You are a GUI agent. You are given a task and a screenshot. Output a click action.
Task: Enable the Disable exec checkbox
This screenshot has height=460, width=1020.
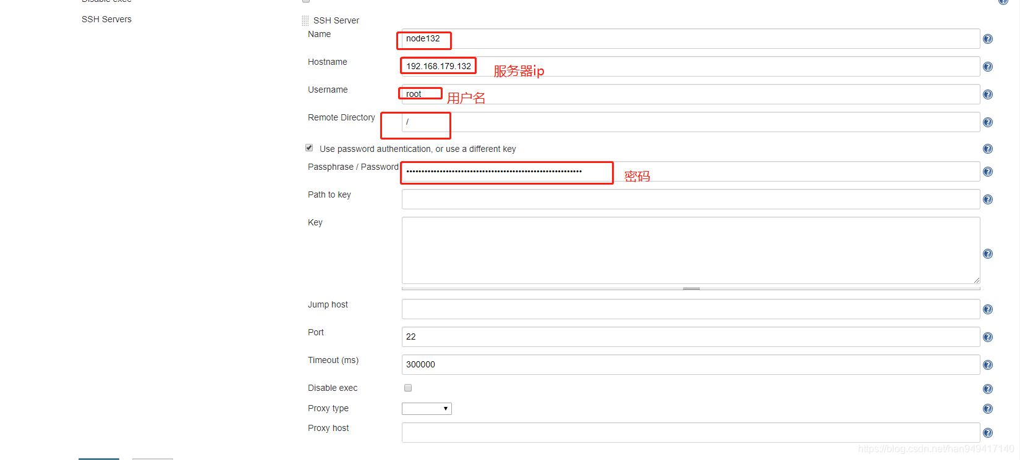coord(408,388)
